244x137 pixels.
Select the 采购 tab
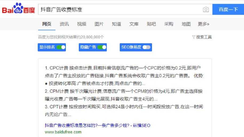pos(169,24)
